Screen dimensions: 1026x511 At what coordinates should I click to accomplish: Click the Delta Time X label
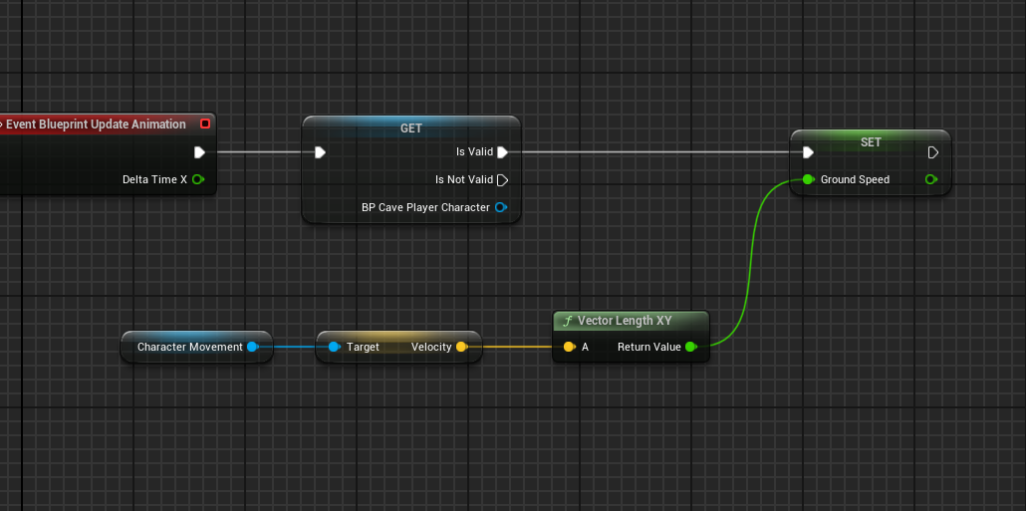[x=154, y=179]
